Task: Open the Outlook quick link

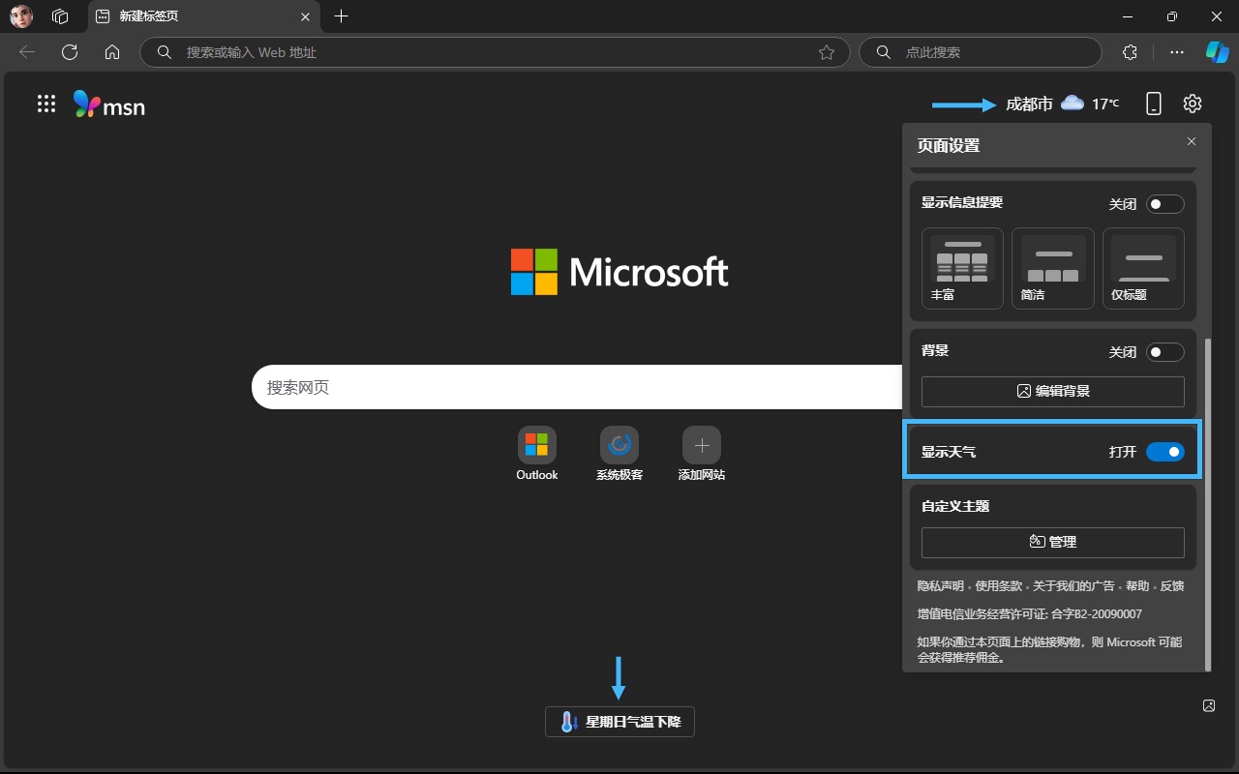Action: (537, 454)
